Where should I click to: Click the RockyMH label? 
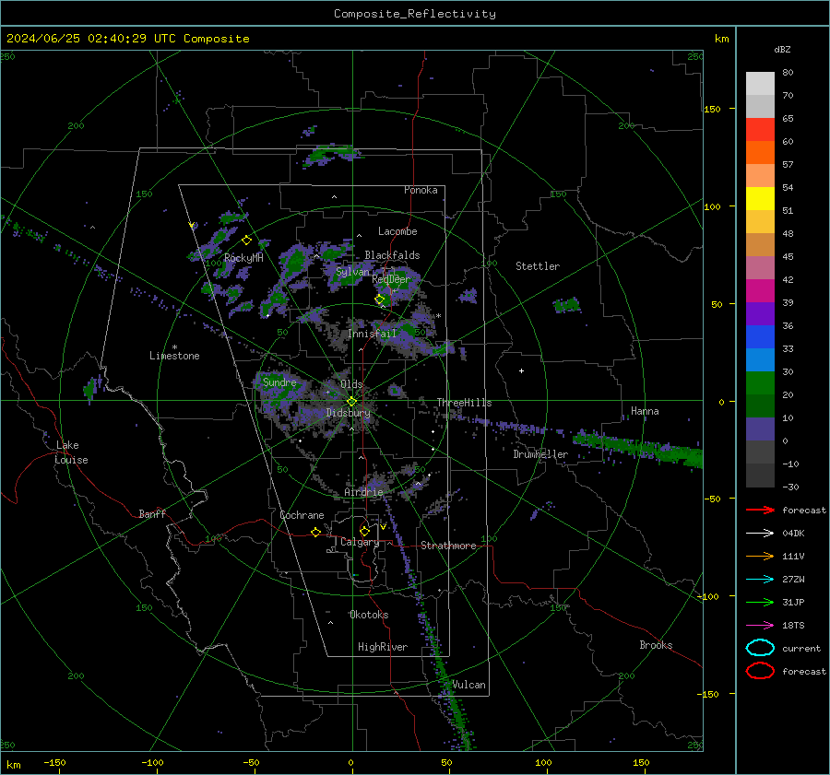point(243,258)
